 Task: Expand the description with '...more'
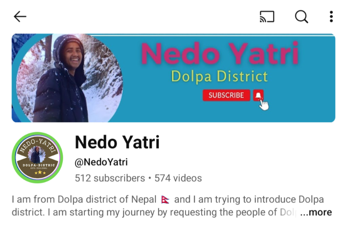316,213
